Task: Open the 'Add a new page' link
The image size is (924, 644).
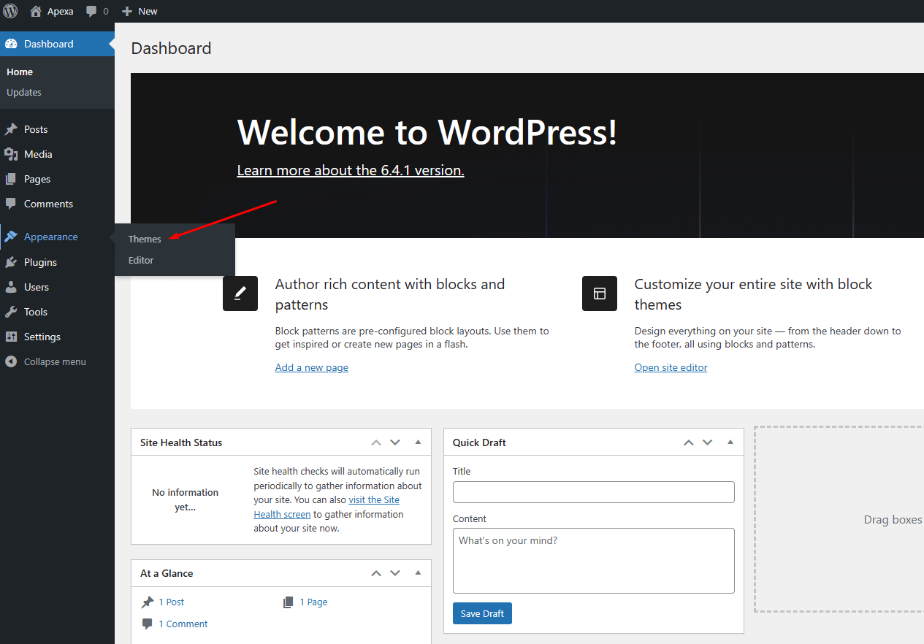Action: [x=311, y=367]
